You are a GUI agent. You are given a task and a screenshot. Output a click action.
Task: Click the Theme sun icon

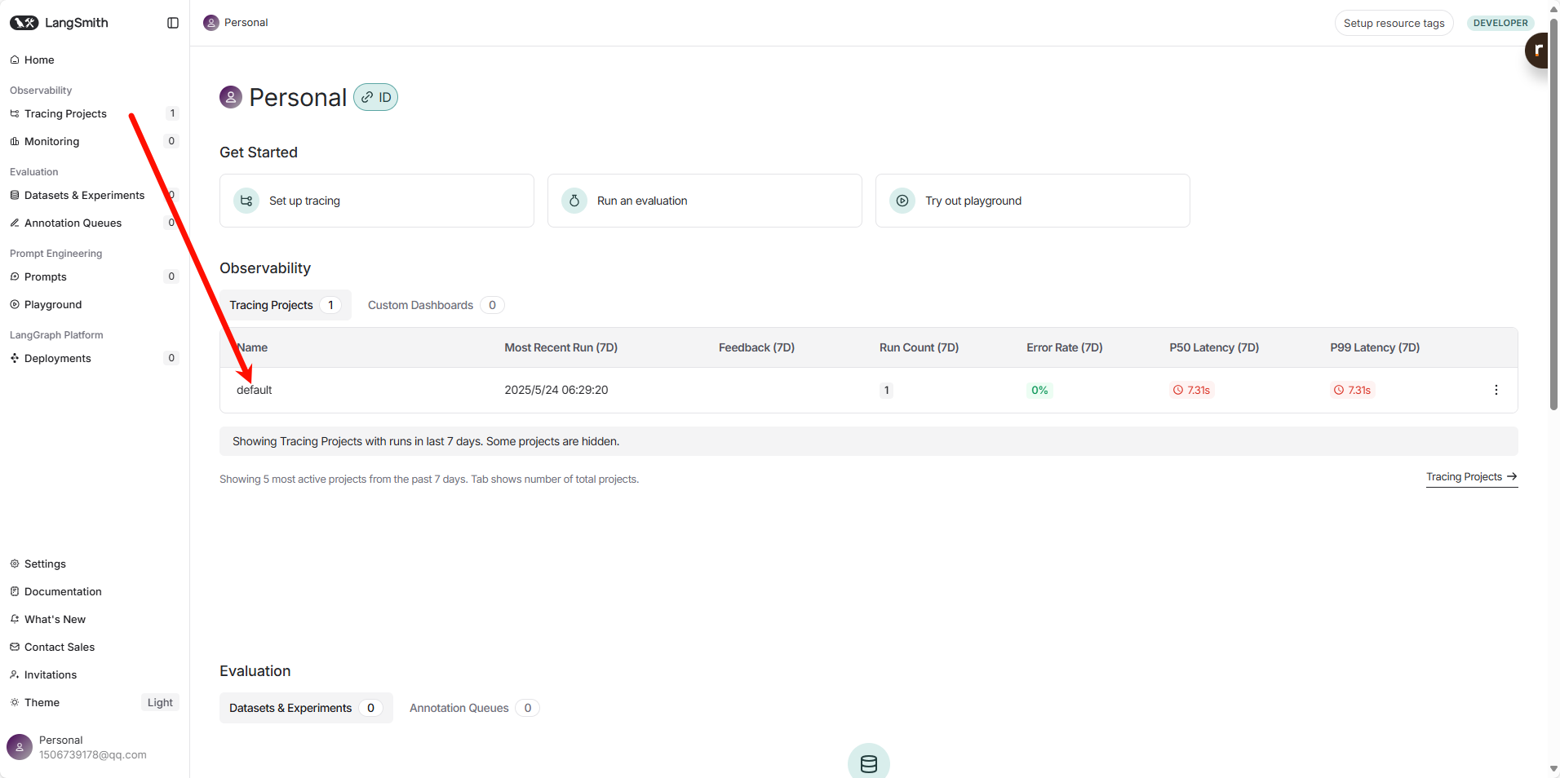click(x=15, y=702)
